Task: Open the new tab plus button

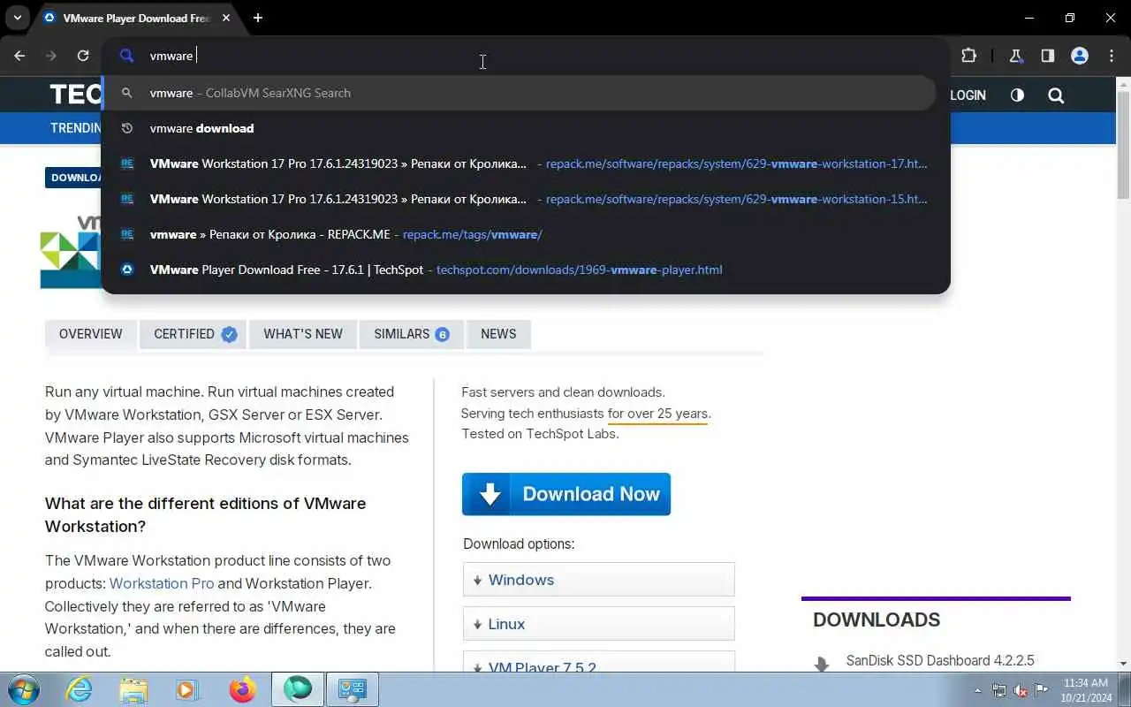Action: 257,18
